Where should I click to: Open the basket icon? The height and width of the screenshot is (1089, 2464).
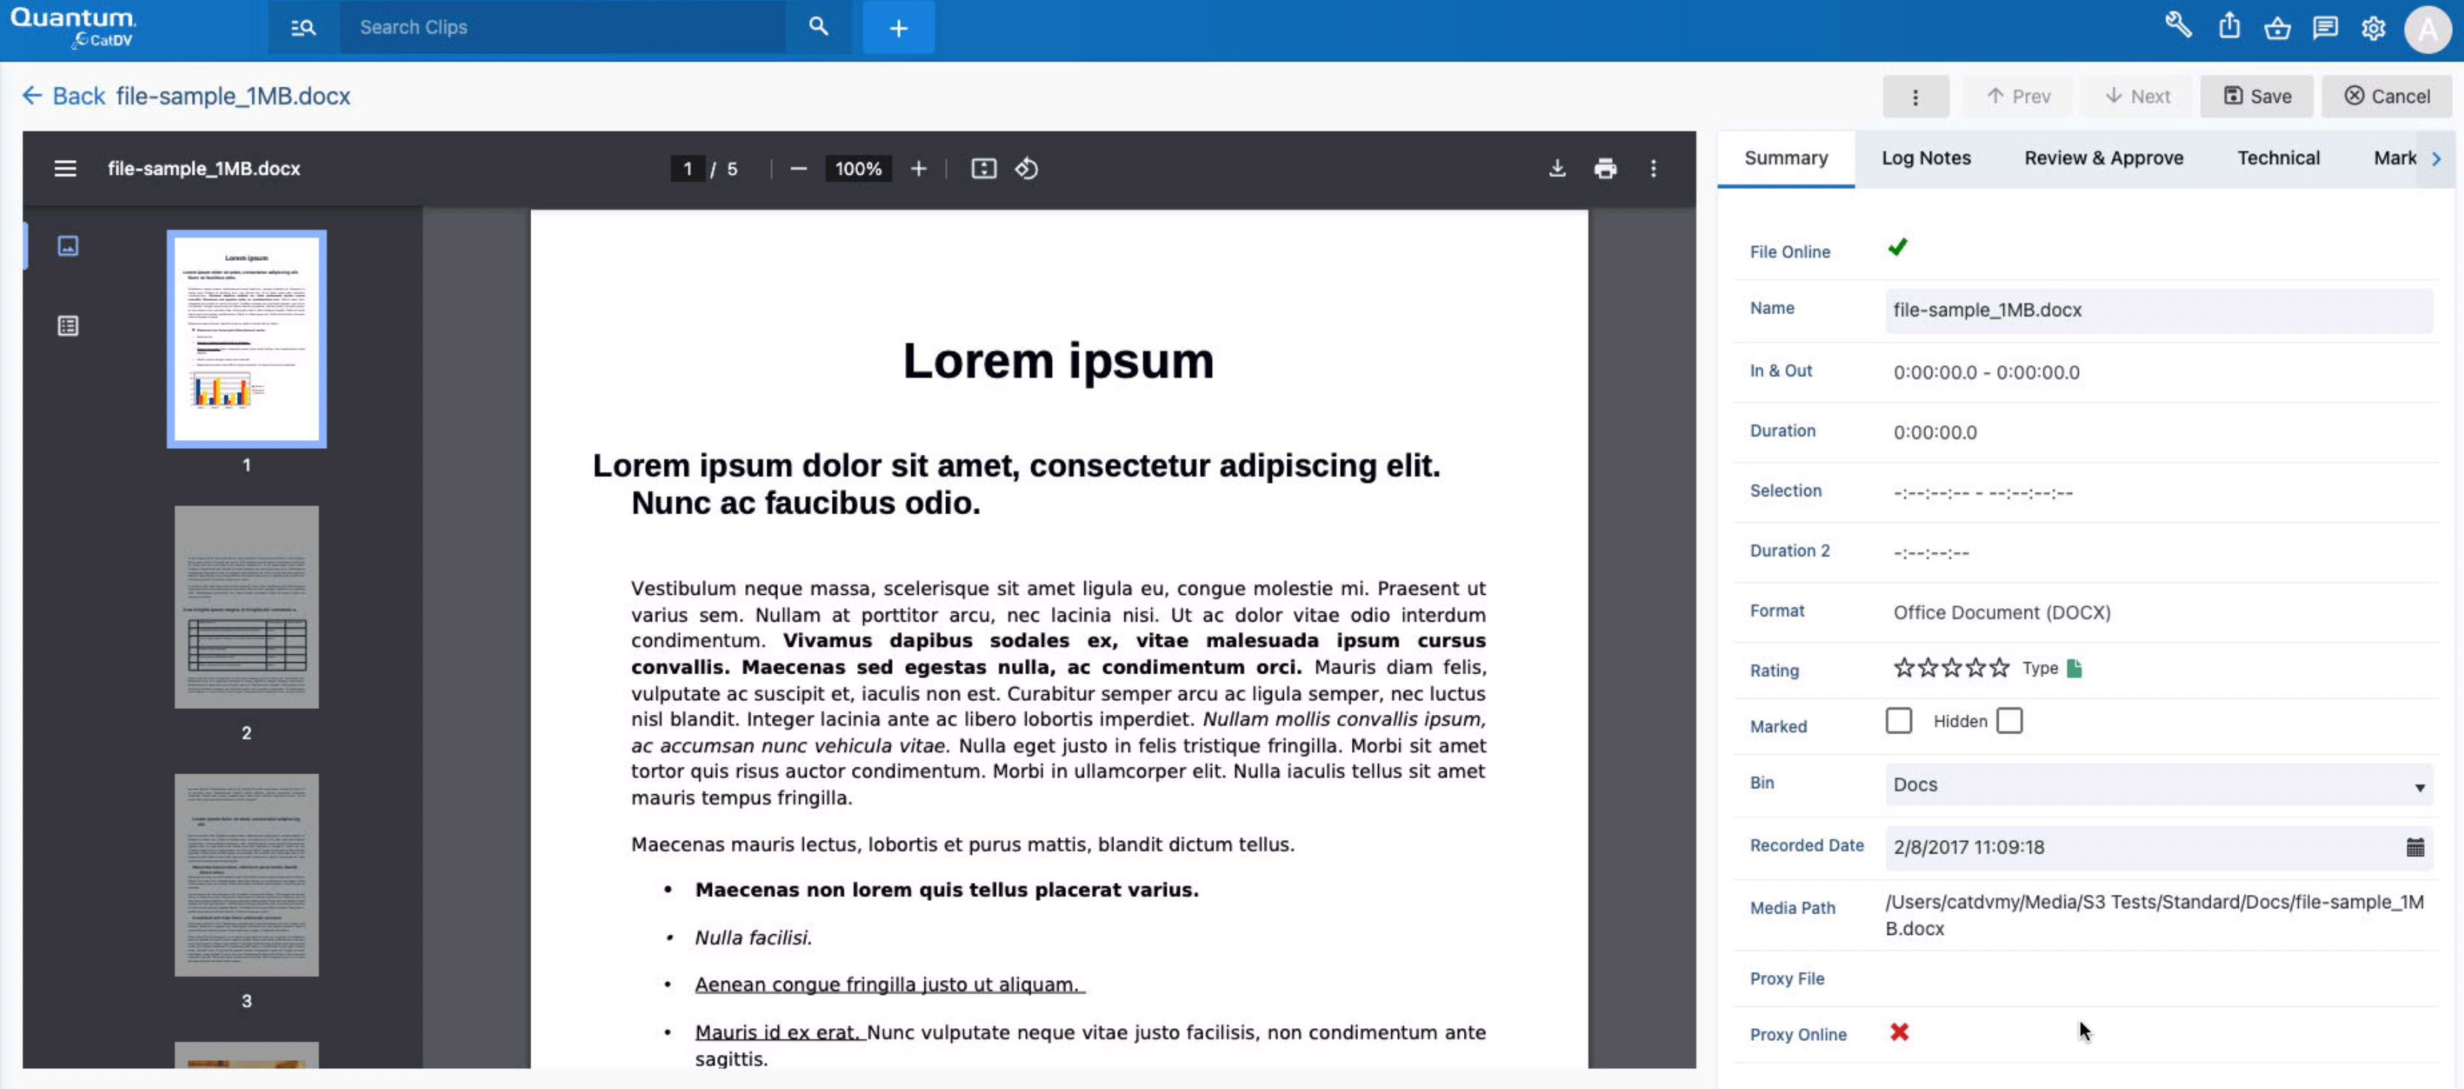[2277, 27]
